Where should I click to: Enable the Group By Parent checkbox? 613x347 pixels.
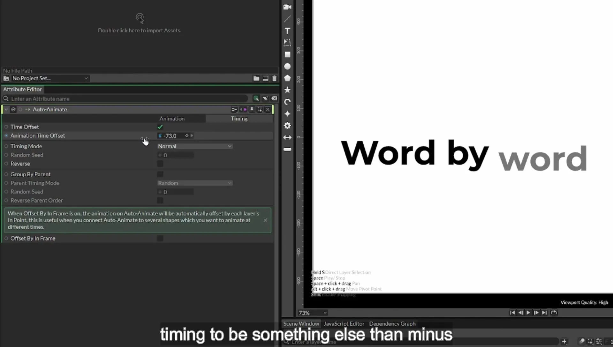coord(160,174)
